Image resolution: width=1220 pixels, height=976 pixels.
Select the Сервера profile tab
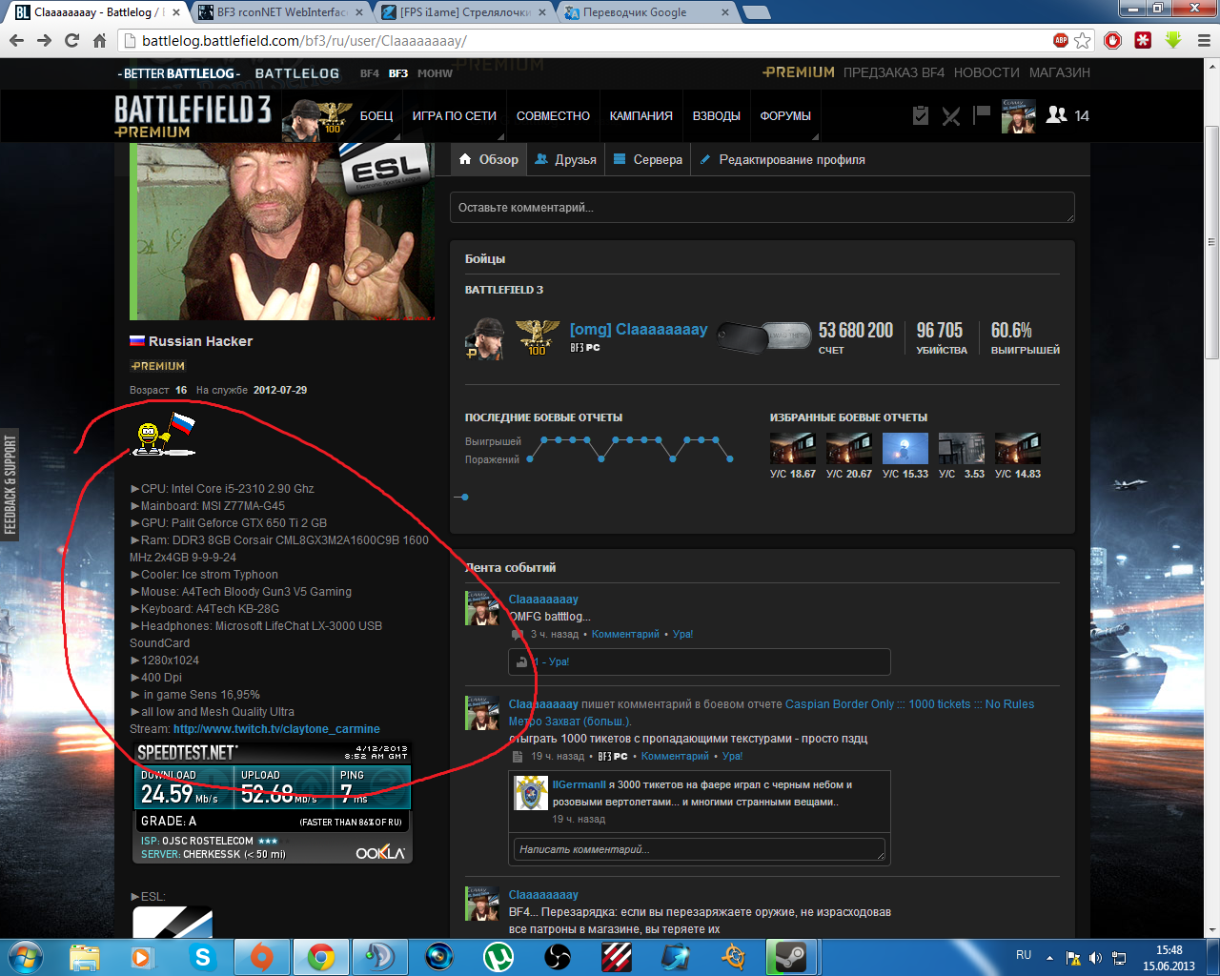point(648,159)
